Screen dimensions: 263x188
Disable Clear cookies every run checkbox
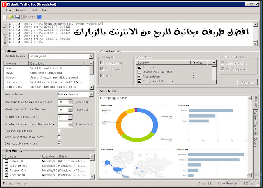pyautogui.click(x=59, y=143)
